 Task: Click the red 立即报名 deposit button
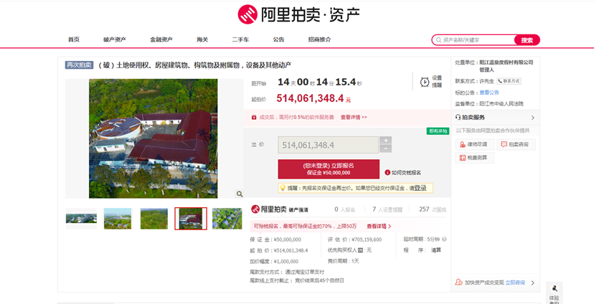click(x=329, y=168)
